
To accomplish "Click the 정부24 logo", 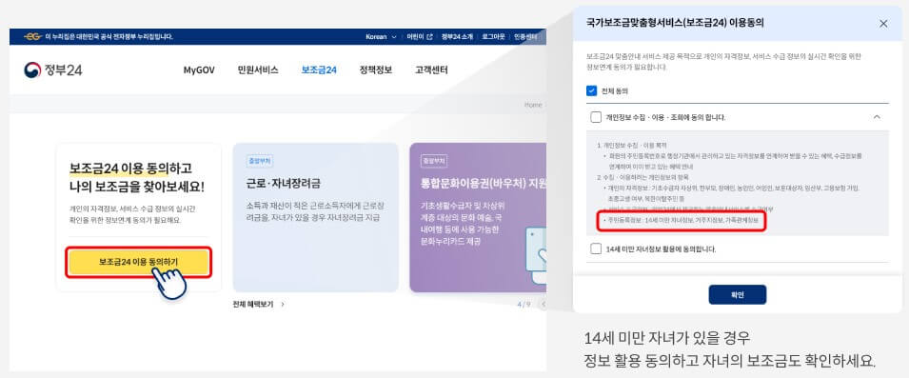I will (52, 70).
